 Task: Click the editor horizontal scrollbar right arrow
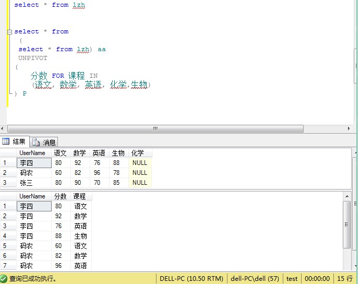click(349, 129)
